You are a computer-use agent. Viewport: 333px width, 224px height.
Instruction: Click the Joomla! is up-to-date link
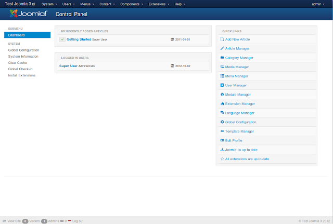(241, 150)
